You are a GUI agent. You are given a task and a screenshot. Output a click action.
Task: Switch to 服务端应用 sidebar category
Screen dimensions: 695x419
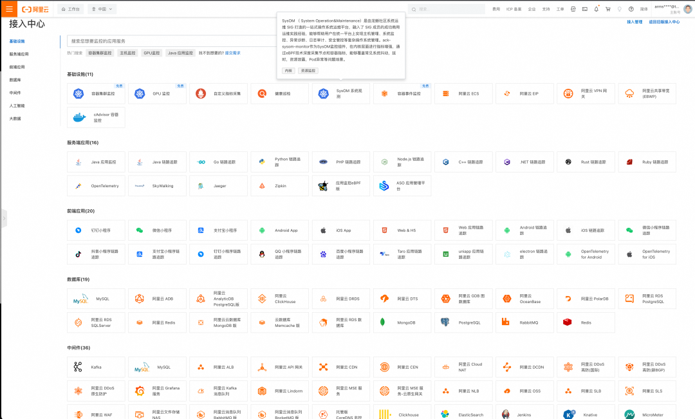pos(19,54)
